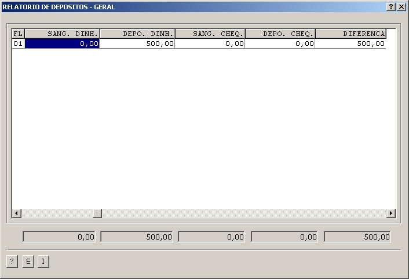Viewport: 409px width, 279px height.
Task: Click the third total field showing 0,00
Action: coord(211,237)
